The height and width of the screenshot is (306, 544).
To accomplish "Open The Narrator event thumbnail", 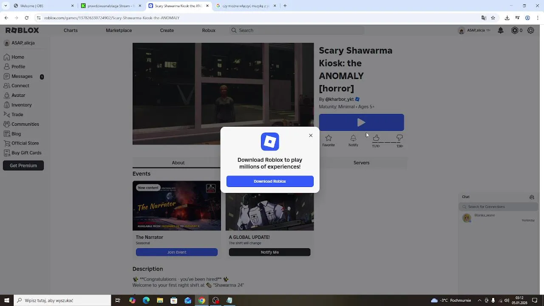I will click(x=177, y=206).
